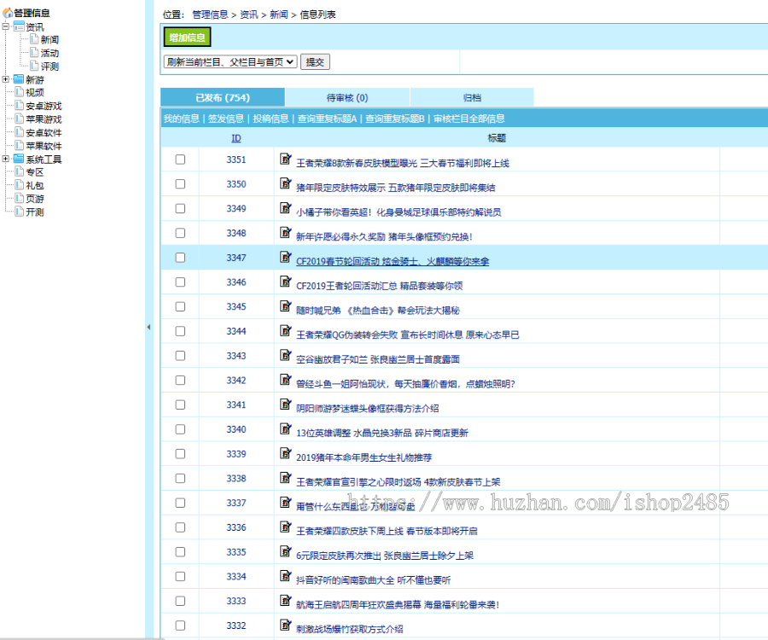Click the 管理信息 home icon in sidebar
The height and width of the screenshot is (640, 768).
(x=8, y=13)
